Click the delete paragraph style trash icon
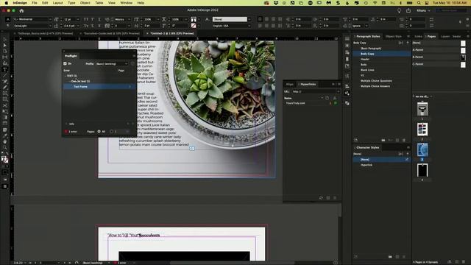This screenshot has width=471, height=265. point(404,141)
